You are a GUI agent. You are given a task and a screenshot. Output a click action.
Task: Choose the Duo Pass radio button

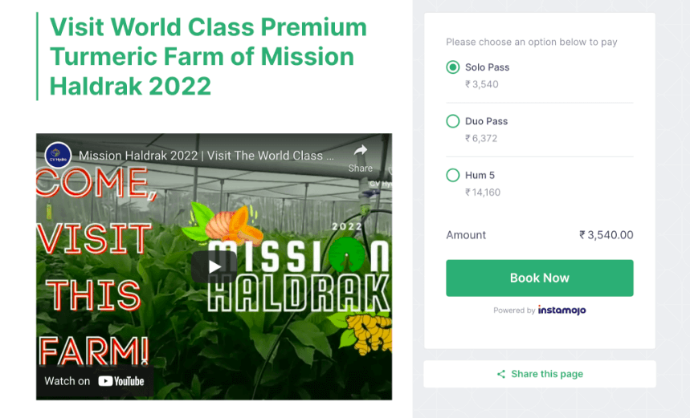tap(453, 121)
